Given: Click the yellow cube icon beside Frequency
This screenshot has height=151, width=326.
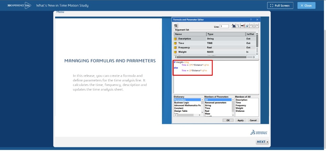Looking at the screenshot, I should coord(175,48).
